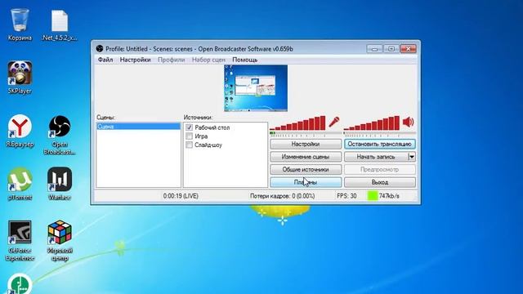The height and width of the screenshot is (294, 523).
Task: Open the Warface desktop shortcut
Action: click(60, 184)
